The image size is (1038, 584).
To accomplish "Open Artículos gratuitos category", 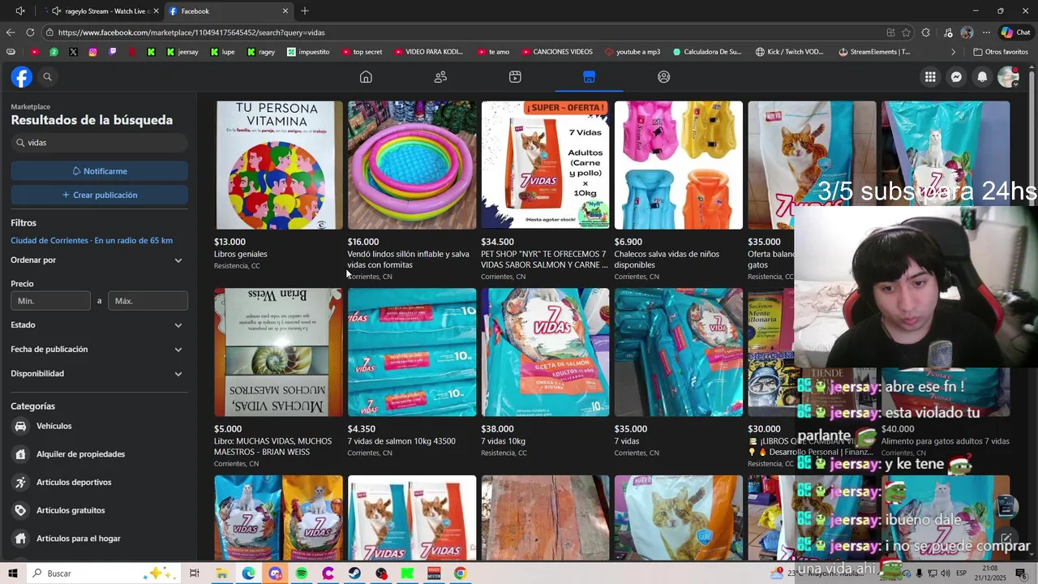I will click(99, 510).
